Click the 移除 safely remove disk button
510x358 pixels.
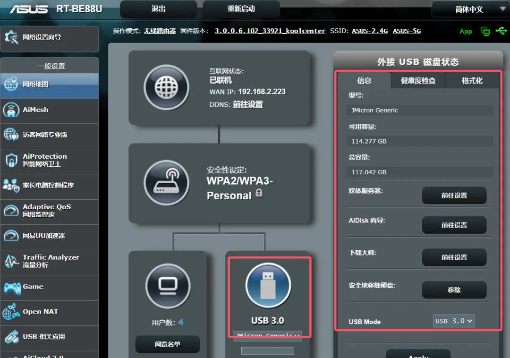454,290
